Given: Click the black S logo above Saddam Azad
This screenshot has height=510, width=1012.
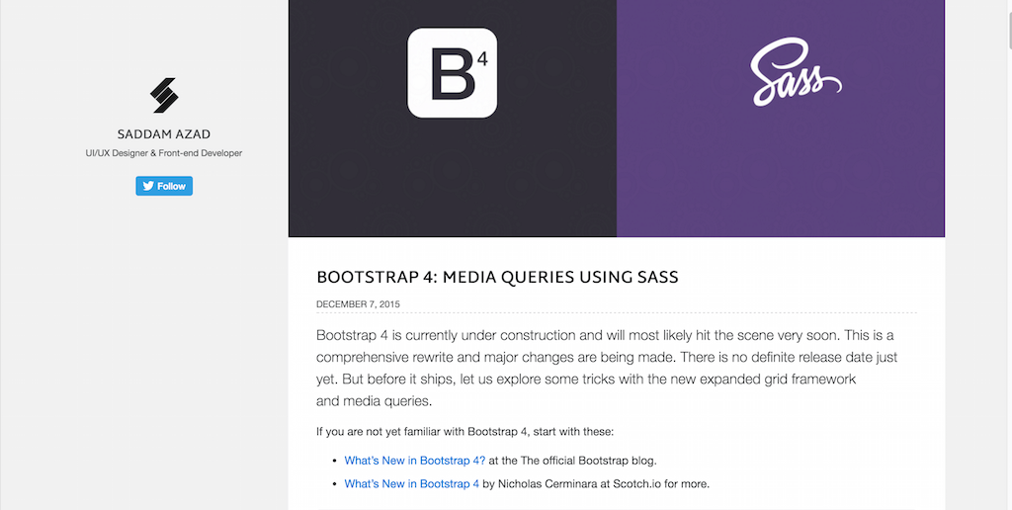Looking at the screenshot, I should pos(164,96).
